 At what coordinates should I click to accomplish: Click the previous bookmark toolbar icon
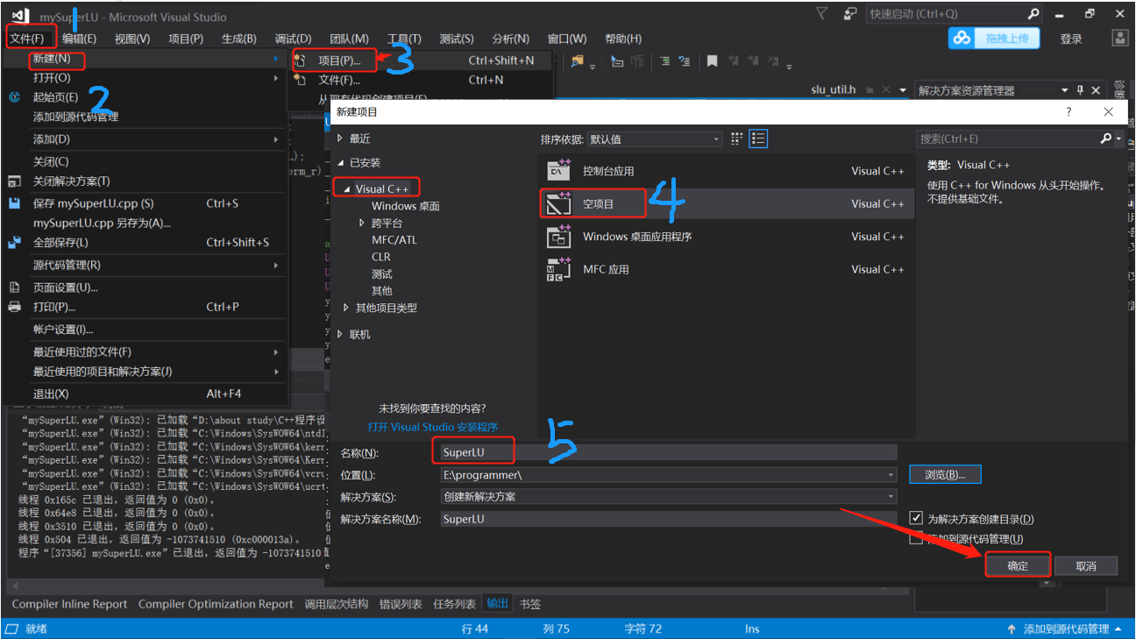733,61
